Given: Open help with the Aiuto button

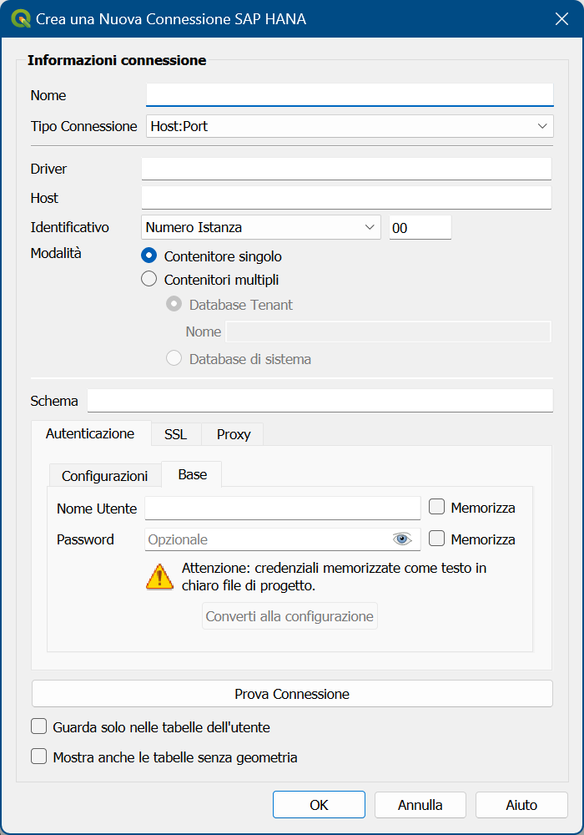Looking at the screenshot, I should (x=521, y=805).
